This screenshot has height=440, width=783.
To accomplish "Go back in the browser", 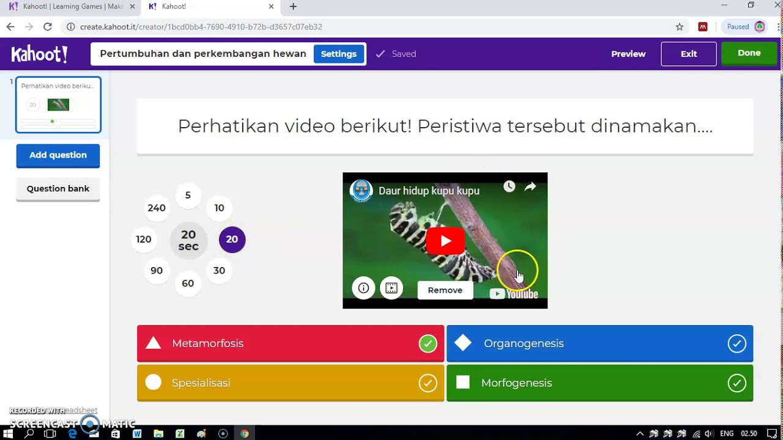I will click(10, 27).
